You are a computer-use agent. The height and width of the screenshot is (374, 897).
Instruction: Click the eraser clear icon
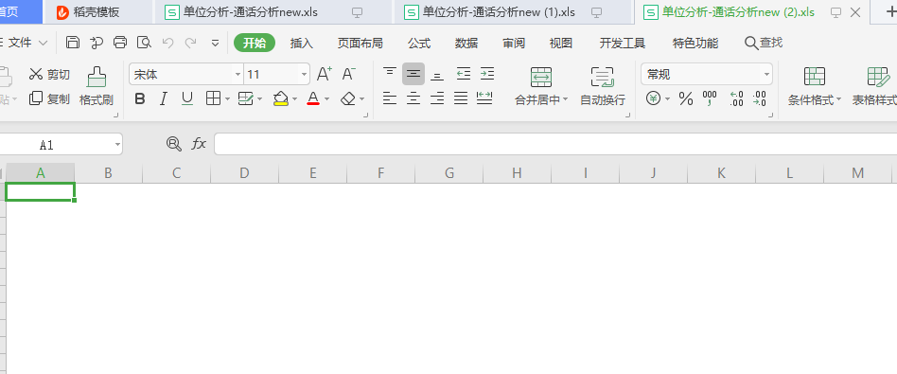point(348,99)
